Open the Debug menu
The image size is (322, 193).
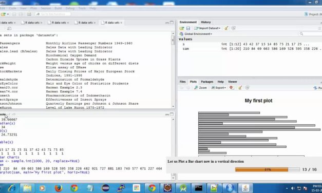pyautogui.click(x=70, y=8)
